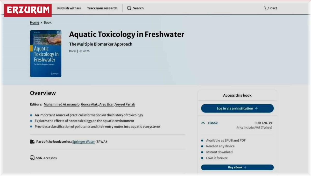Click the book series icon beside Part of
Screen dimensions: 311x176
(x=32, y=142)
